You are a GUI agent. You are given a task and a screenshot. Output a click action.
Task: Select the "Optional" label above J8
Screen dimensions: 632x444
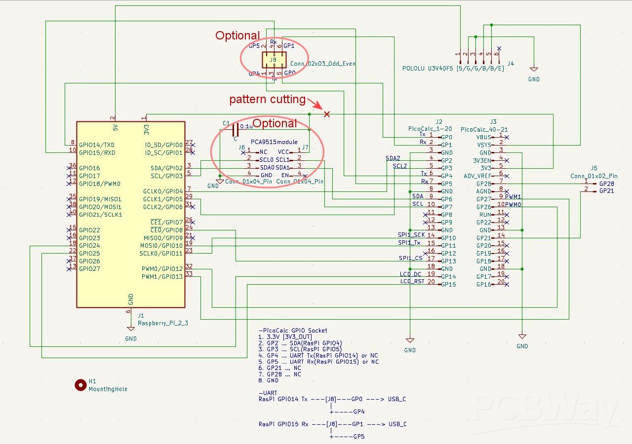point(237,36)
